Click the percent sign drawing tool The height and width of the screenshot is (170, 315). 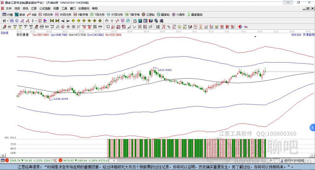click(x=169, y=27)
